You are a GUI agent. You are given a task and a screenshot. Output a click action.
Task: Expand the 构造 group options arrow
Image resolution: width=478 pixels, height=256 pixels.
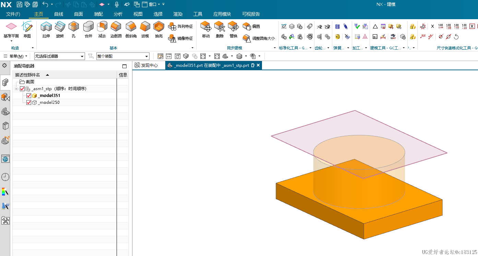click(33, 48)
